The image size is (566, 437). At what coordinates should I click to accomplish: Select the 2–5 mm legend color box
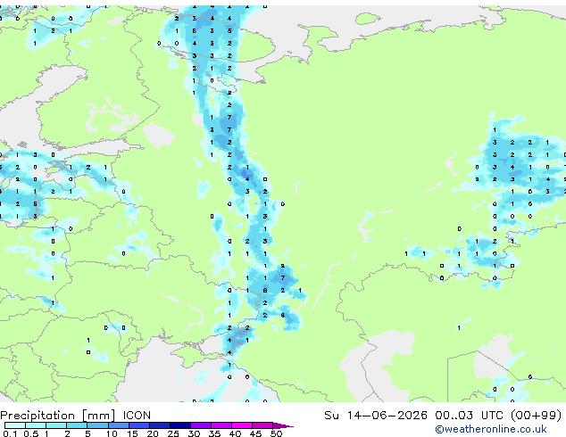(x=77, y=425)
